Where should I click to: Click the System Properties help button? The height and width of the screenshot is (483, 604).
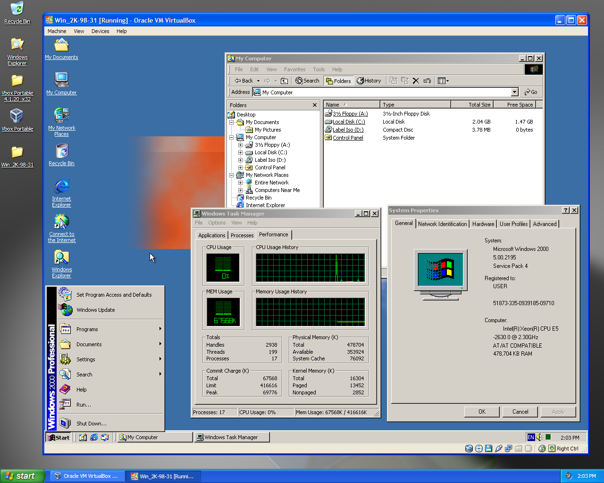566,210
